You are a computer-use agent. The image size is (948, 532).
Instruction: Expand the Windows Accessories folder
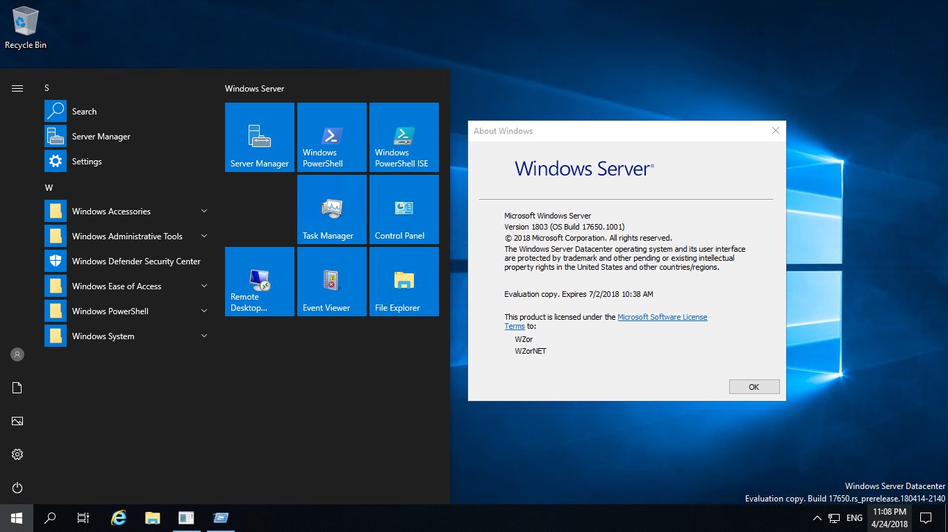click(111, 211)
